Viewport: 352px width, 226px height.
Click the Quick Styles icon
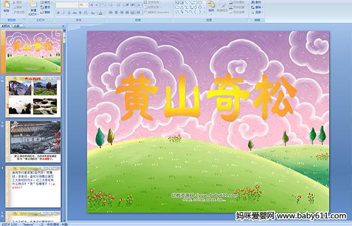click(223, 6)
